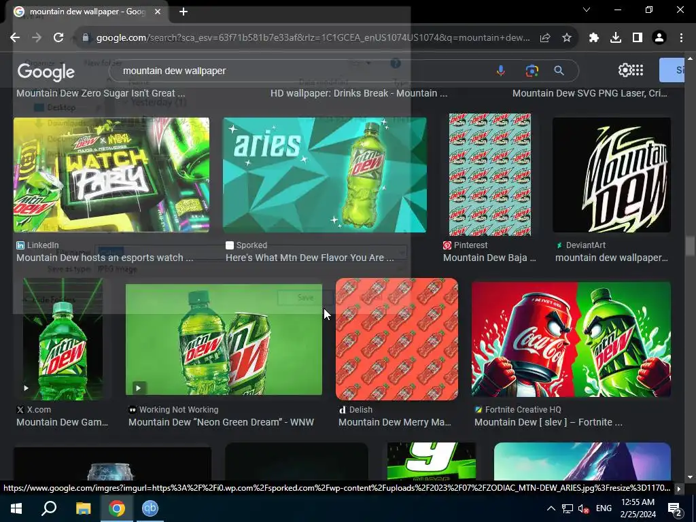Click the address bar URL
Screen dimensions: 696x522
pos(313,38)
